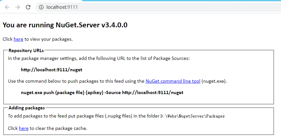Click the D:\Webs\NugetServer\Packages folder path

pyautogui.click(x=192, y=116)
